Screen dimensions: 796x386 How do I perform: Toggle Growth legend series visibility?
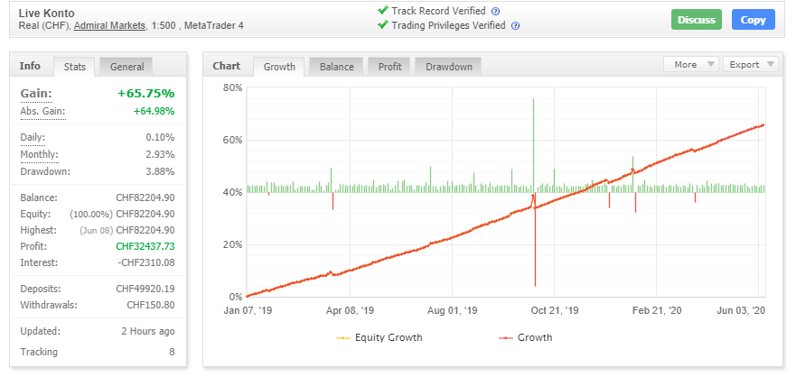525,338
